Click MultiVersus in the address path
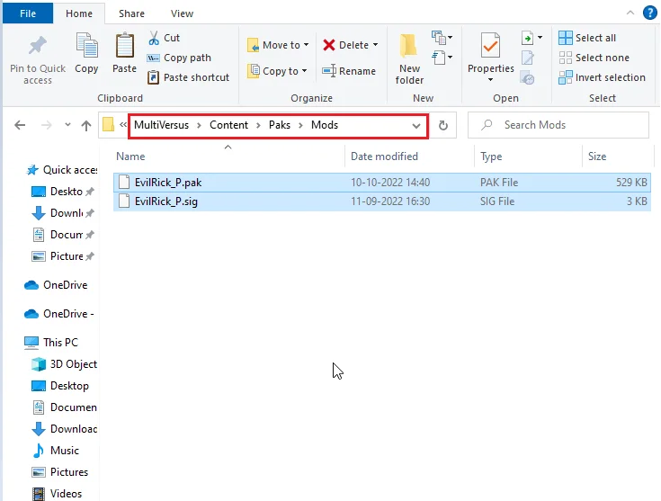Image resolution: width=661 pixels, height=501 pixels. pos(162,125)
